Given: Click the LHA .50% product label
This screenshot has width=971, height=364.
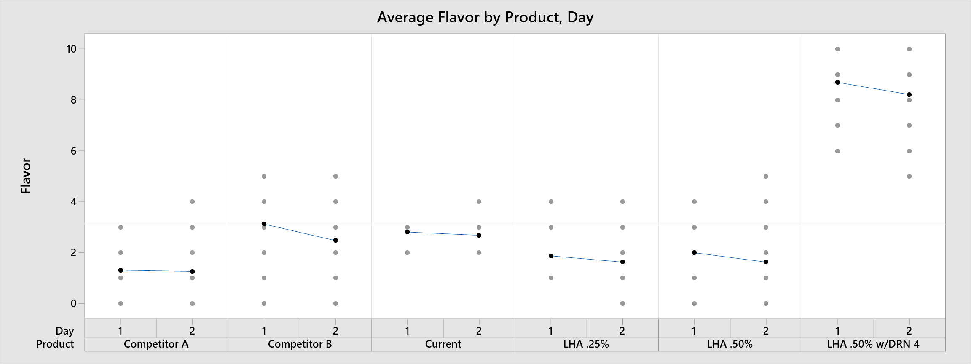Looking at the screenshot, I should click(x=730, y=344).
